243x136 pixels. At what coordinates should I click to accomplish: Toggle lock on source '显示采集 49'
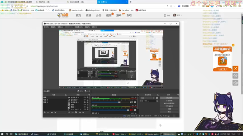pos(87,97)
